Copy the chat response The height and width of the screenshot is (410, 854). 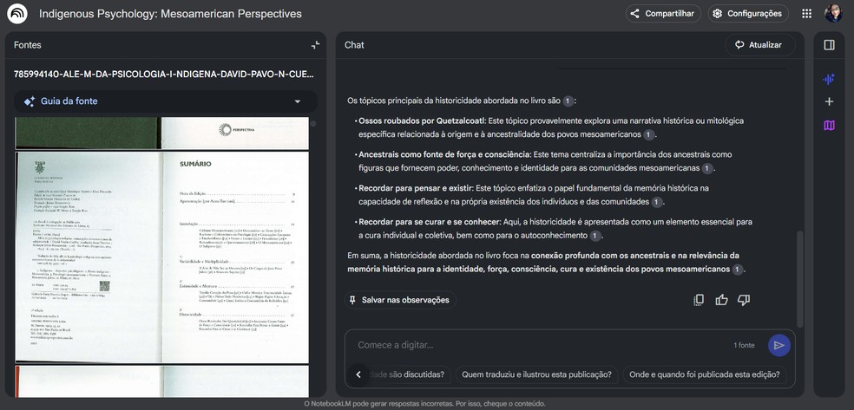point(699,300)
